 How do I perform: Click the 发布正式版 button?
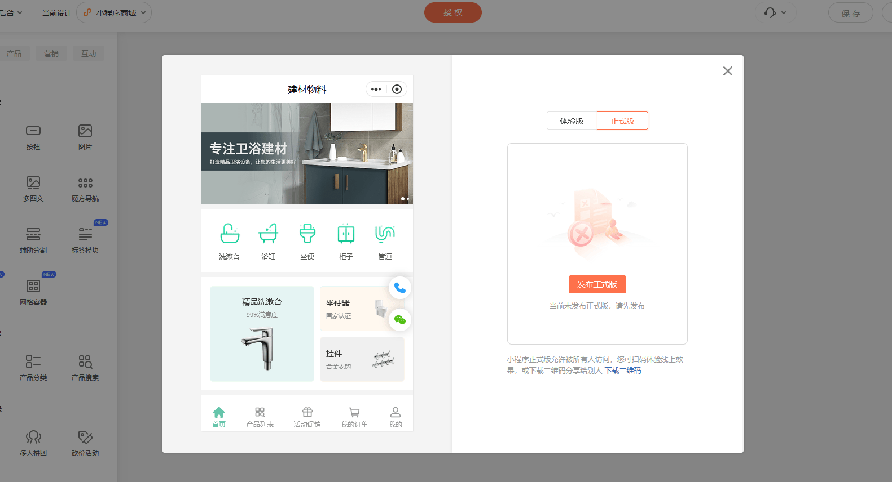[x=597, y=284]
